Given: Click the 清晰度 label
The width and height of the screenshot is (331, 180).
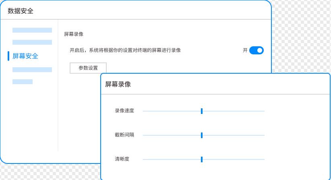Looking at the screenshot, I should point(122,159).
